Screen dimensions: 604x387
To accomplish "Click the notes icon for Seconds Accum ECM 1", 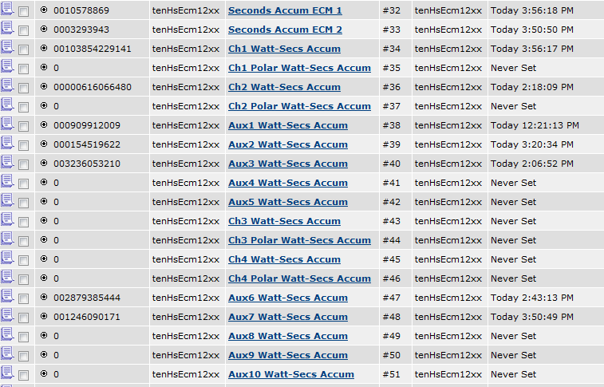I will [7, 10].
